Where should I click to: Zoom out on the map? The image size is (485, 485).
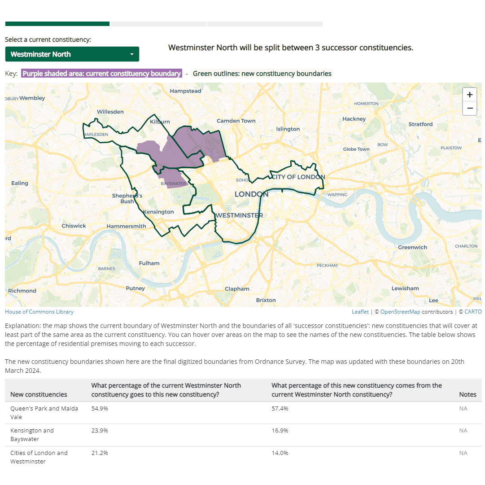pyautogui.click(x=469, y=108)
